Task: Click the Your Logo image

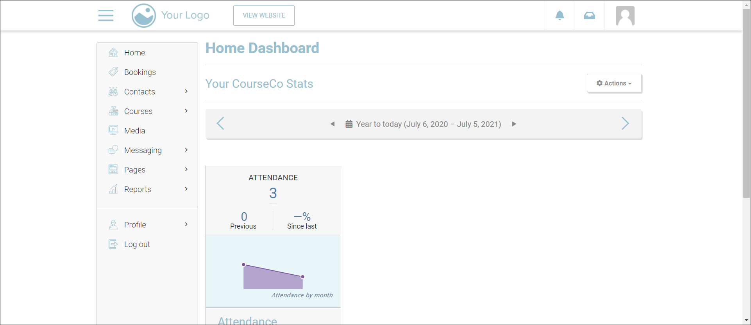Action: 170,16
